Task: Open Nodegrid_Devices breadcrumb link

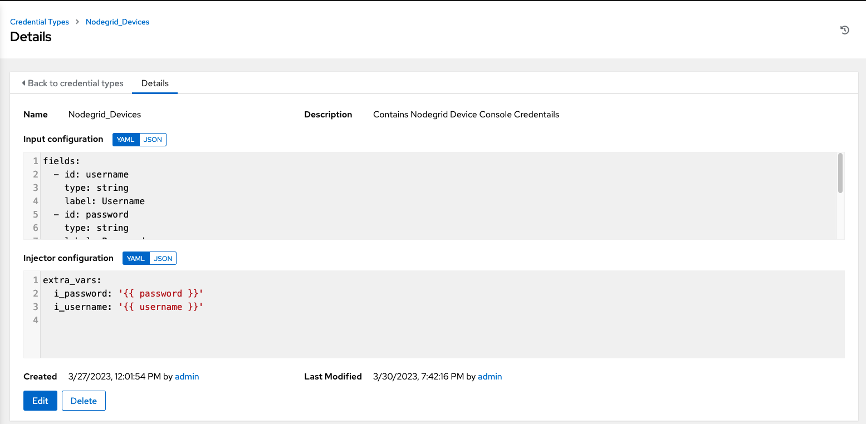Action: pos(118,22)
